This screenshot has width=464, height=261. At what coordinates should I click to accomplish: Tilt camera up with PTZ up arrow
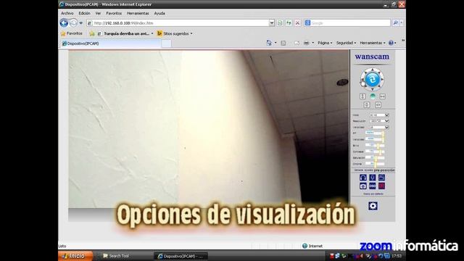point(372,70)
